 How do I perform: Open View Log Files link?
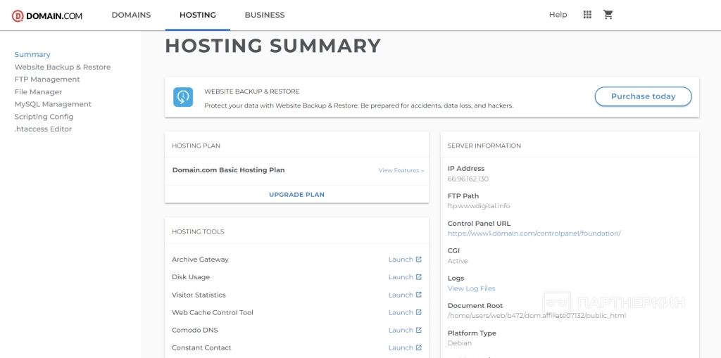click(471, 288)
